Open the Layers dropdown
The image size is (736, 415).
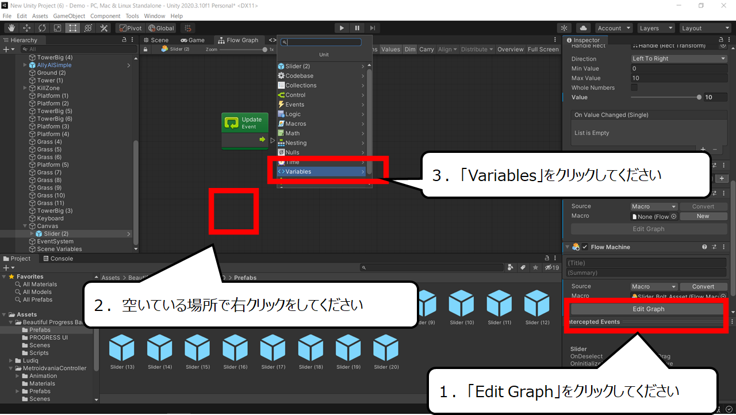click(x=655, y=28)
